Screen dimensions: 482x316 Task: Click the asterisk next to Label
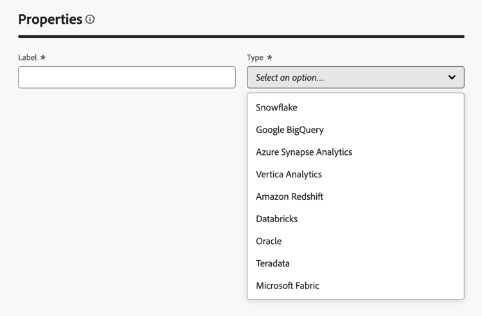click(x=43, y=57)
